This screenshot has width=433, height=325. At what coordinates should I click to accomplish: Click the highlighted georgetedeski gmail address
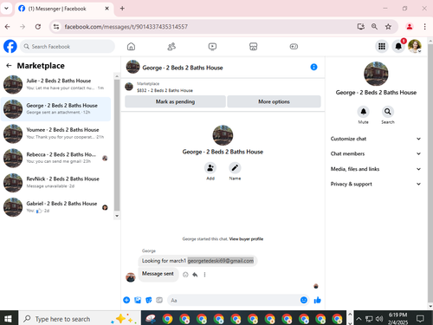[x=221, y=261]
